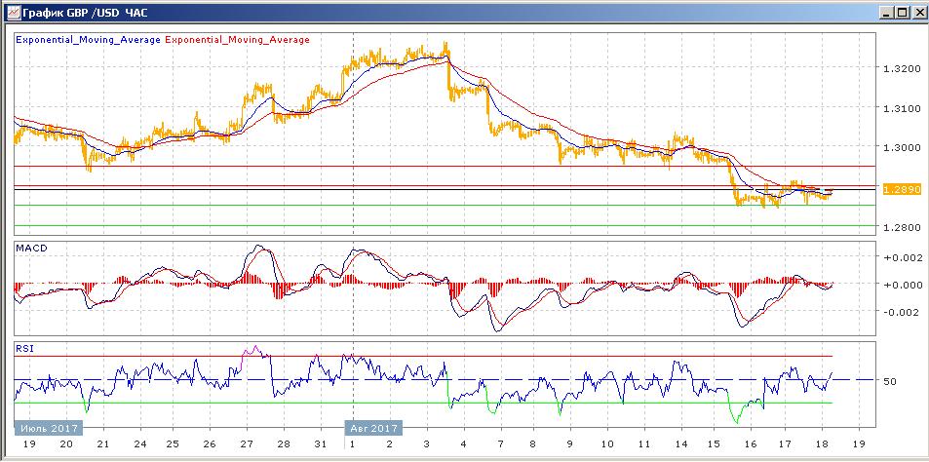Click the RSI indicator panel label
Image resolution: width=929 pixels, height=462 pixels.
pyautogui.click(x=24, y=347)
